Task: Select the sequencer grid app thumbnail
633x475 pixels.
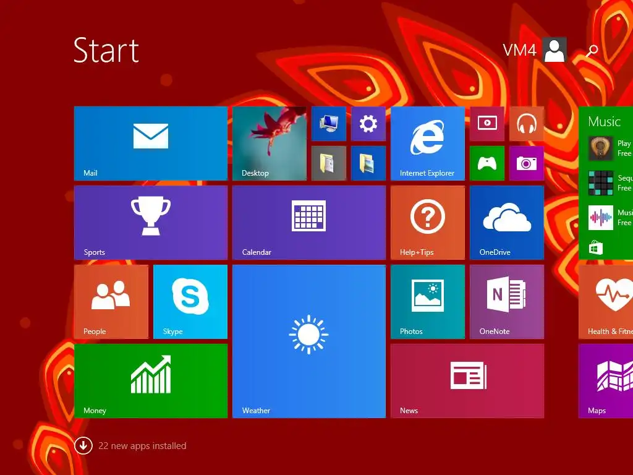Action: point(600,183)
